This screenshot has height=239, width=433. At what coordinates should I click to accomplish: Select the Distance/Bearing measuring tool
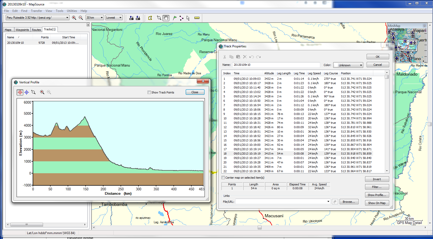(x=197, y=18)
